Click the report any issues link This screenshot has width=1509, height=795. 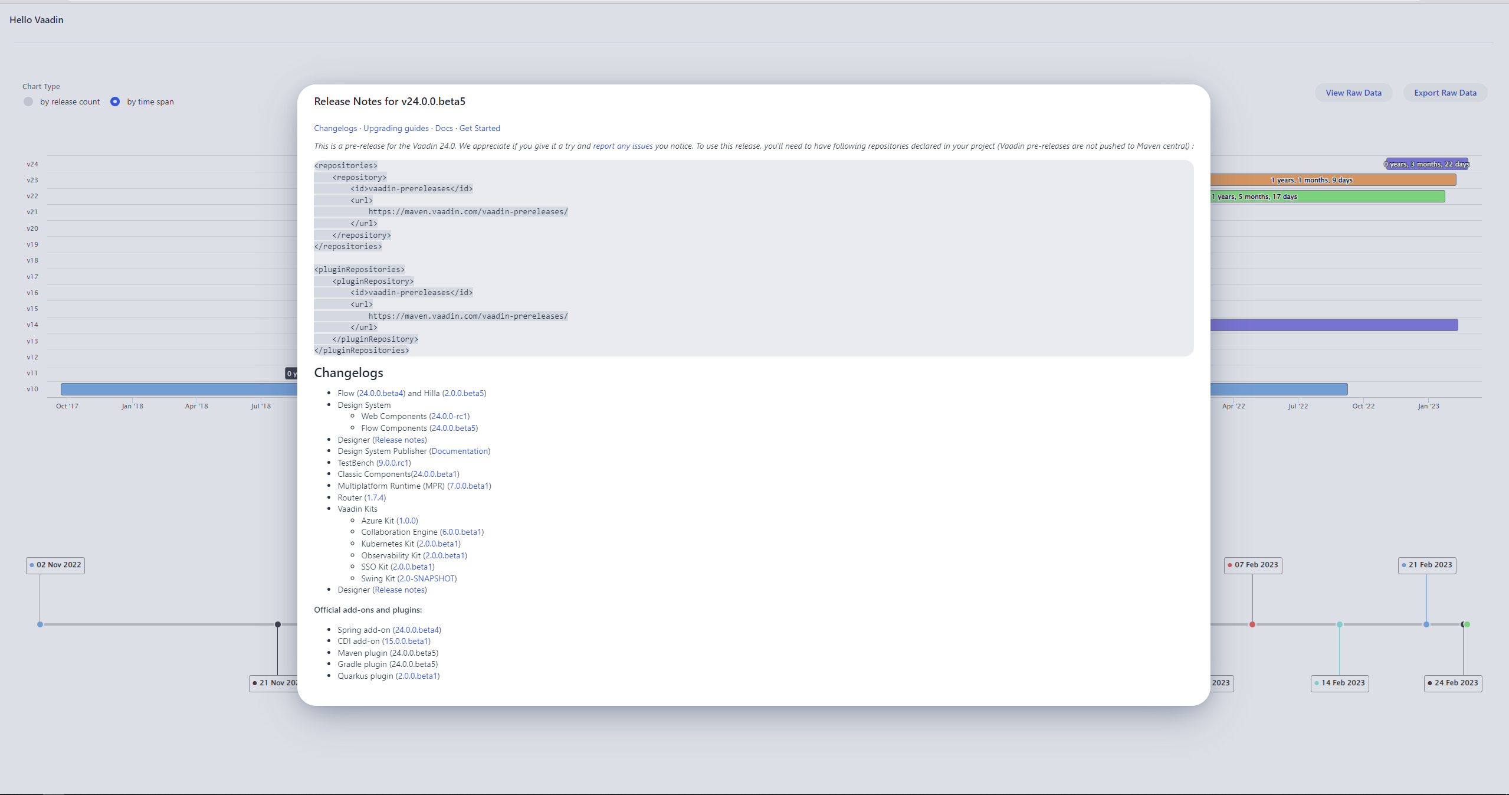[x=622, y=146]
